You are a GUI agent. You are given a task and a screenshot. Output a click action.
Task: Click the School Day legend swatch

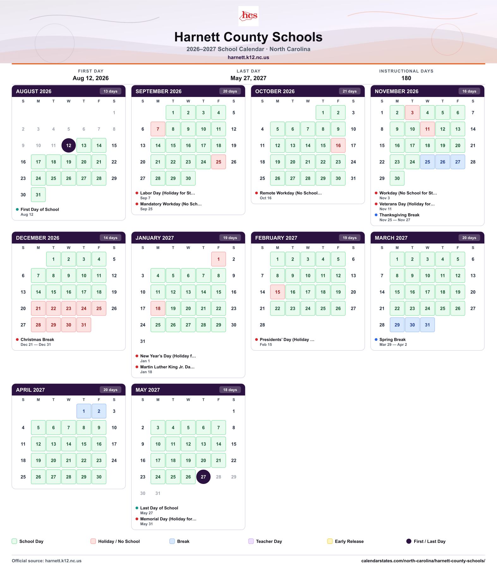(x=14, y=541)
